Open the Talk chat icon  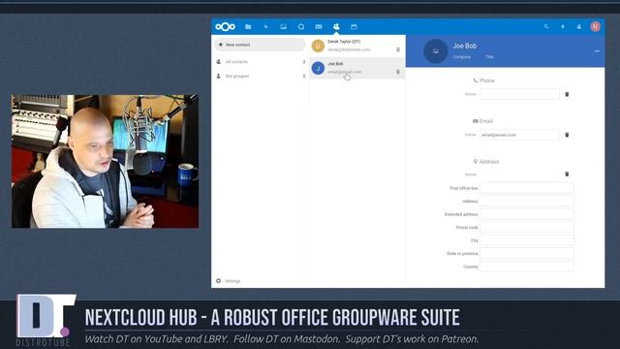point(301,26)
